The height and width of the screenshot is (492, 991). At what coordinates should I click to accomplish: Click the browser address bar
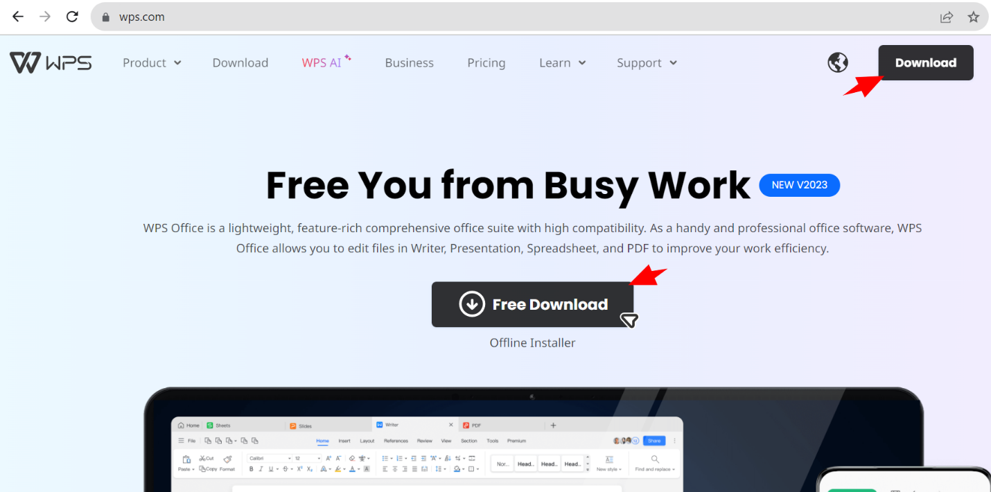tap(277, 17)
